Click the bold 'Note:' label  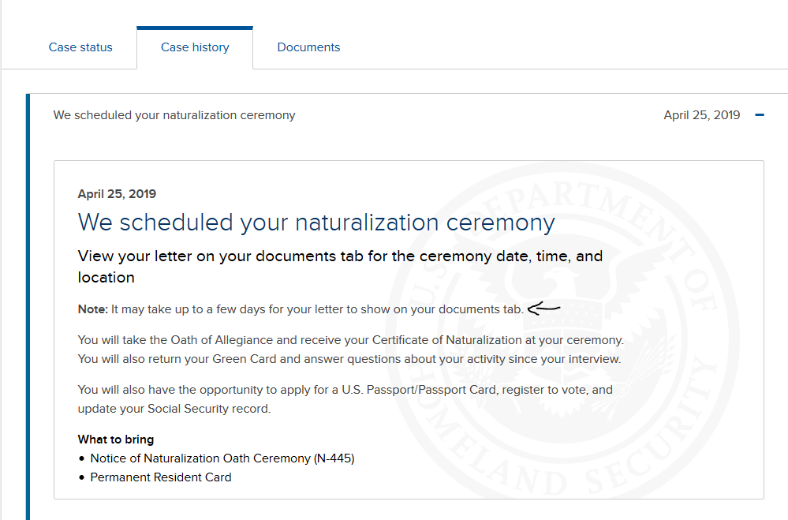(93, 309)
